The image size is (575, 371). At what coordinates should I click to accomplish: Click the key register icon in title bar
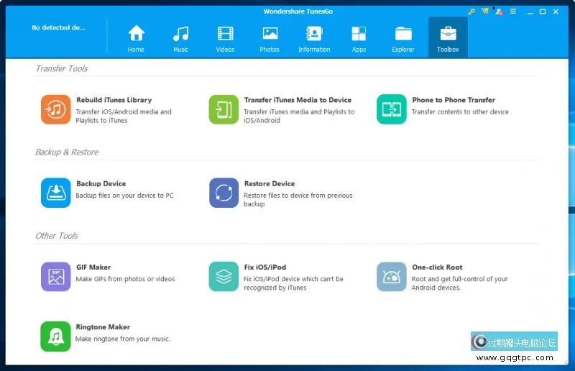[471, 12]
